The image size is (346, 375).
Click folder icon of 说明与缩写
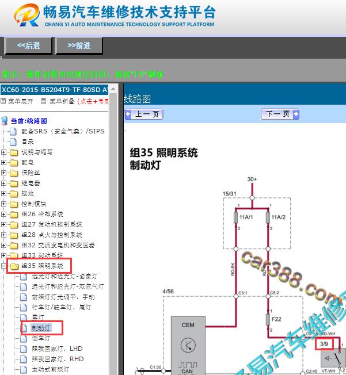point(14,152)
